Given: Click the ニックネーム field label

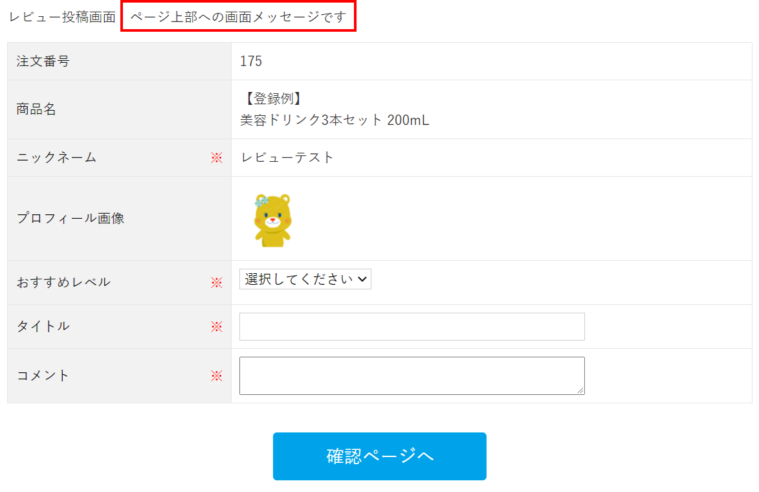Looking at the screenshot, I should pyautogui.click(x=56, y=157).
